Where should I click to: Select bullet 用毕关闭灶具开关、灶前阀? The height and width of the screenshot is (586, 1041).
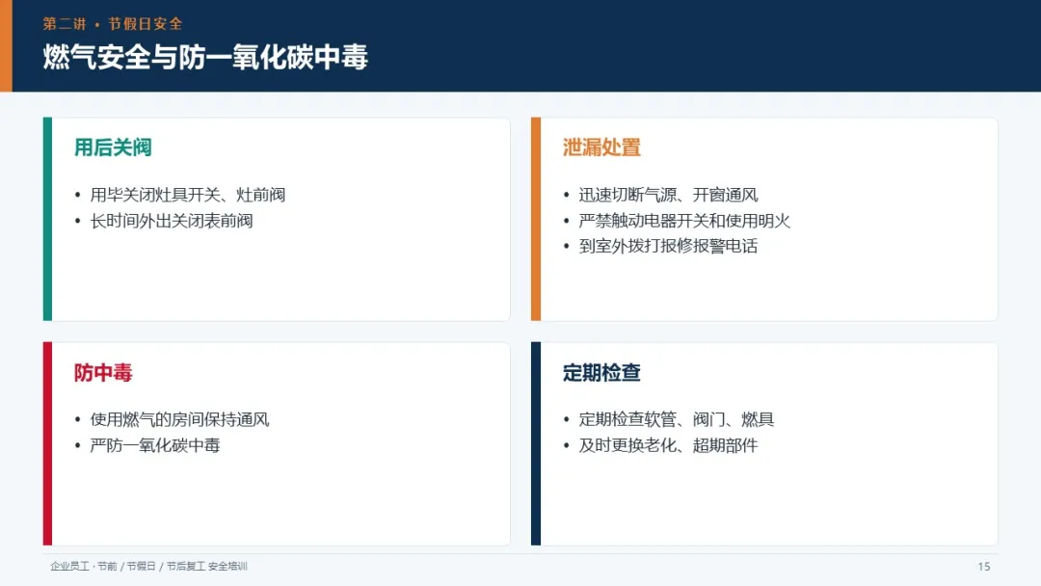[188, 195]
